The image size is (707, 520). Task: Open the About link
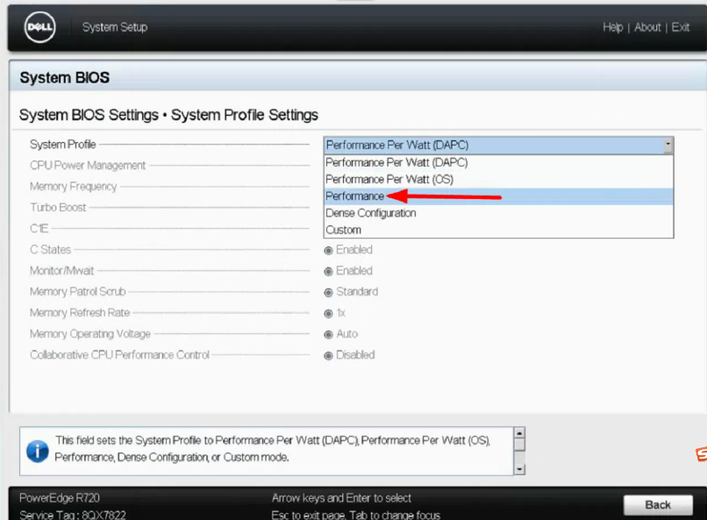coord(647,27)
